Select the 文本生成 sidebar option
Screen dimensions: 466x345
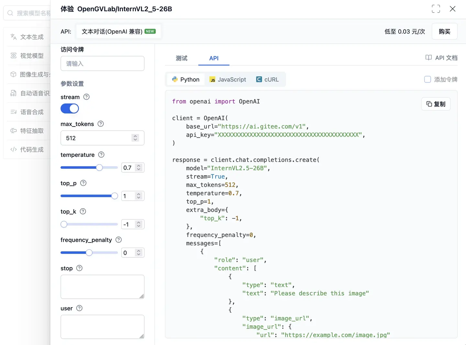[x=13, y=37]
